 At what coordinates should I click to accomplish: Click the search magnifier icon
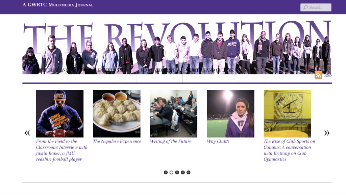[305, 7]
